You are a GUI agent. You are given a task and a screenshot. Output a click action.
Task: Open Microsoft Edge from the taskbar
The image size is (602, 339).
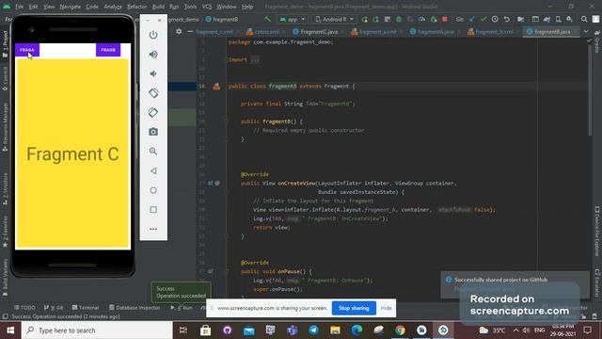[356, 331]
